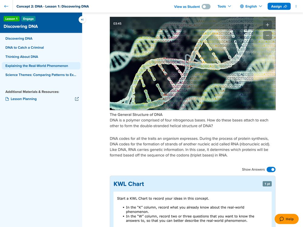This screenshot has width=303, height=227.
Task: Play the DNA structure video
Action: [192, 63]
